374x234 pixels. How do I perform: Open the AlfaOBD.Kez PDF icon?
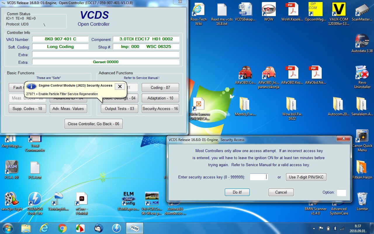point(292,75)
